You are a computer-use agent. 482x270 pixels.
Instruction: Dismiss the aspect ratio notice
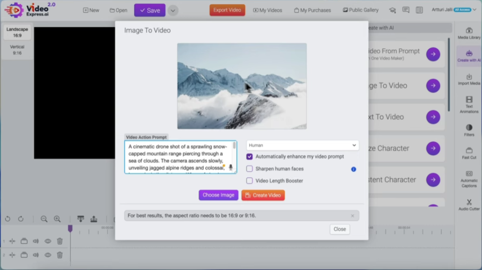pos(352,216)
